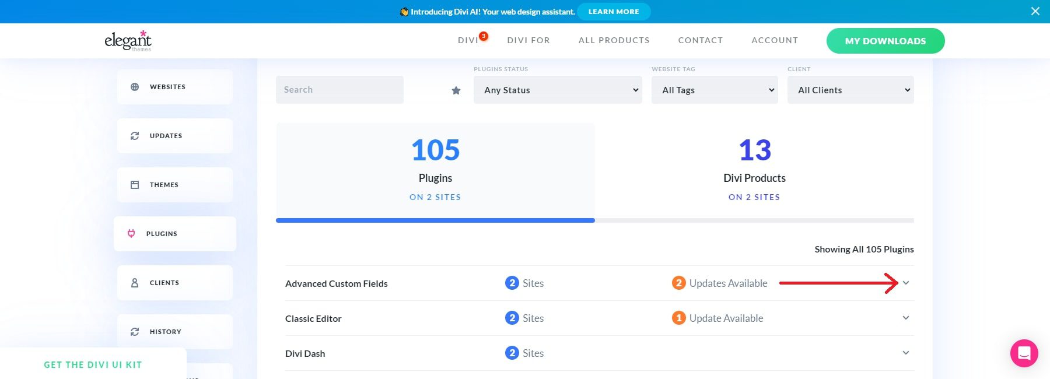
Task: Click the Websites globe icon
Action: pos(135,87)
